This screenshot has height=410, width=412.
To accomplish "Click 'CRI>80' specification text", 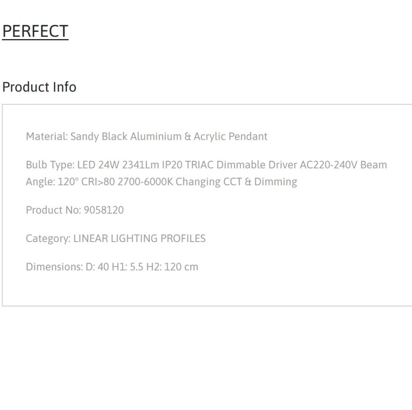I will (98, 182).
